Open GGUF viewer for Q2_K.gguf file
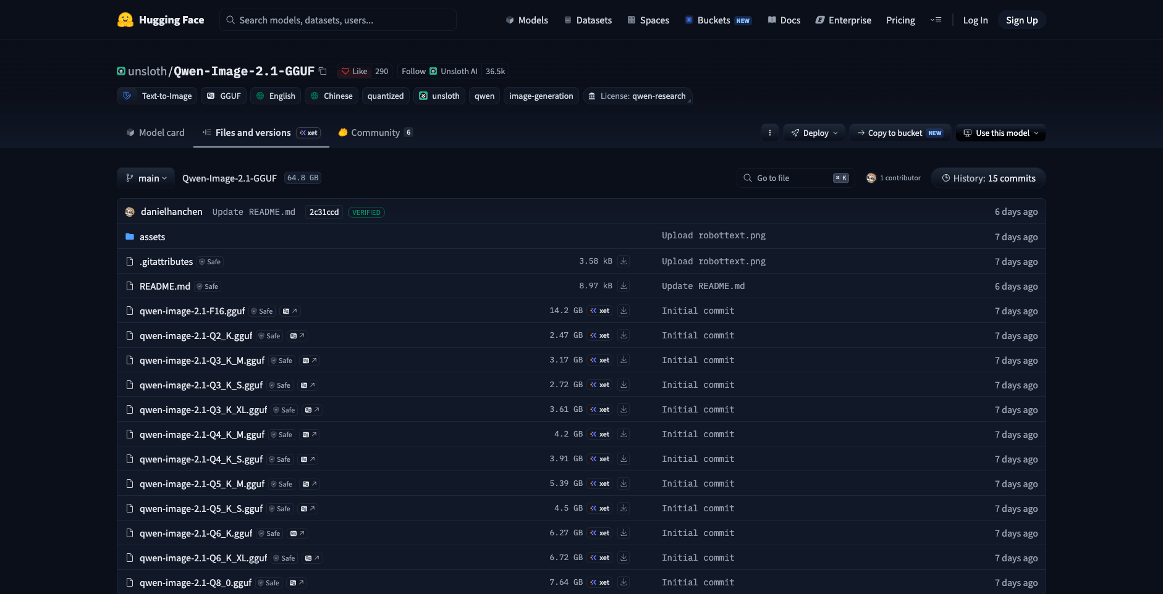The width and height of the screenshot is (1163, 594). tap(297, 336)
